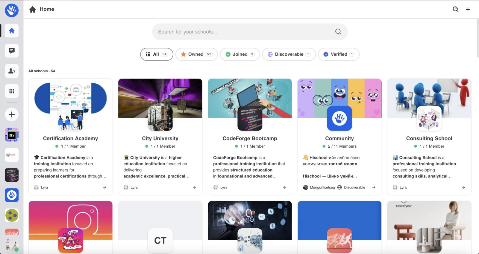
Task: Open the CodeForge Bootcamp title link
Action: point(250,138)
